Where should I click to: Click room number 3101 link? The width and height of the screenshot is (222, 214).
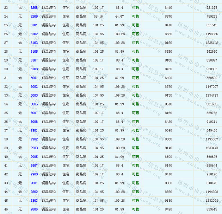tap(34, 25)
